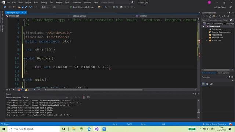Image resolution: width=235 pixels, height=132 pixels.
Task: Close the ThreadApp1.cpp tab
Action: point(25,12)
